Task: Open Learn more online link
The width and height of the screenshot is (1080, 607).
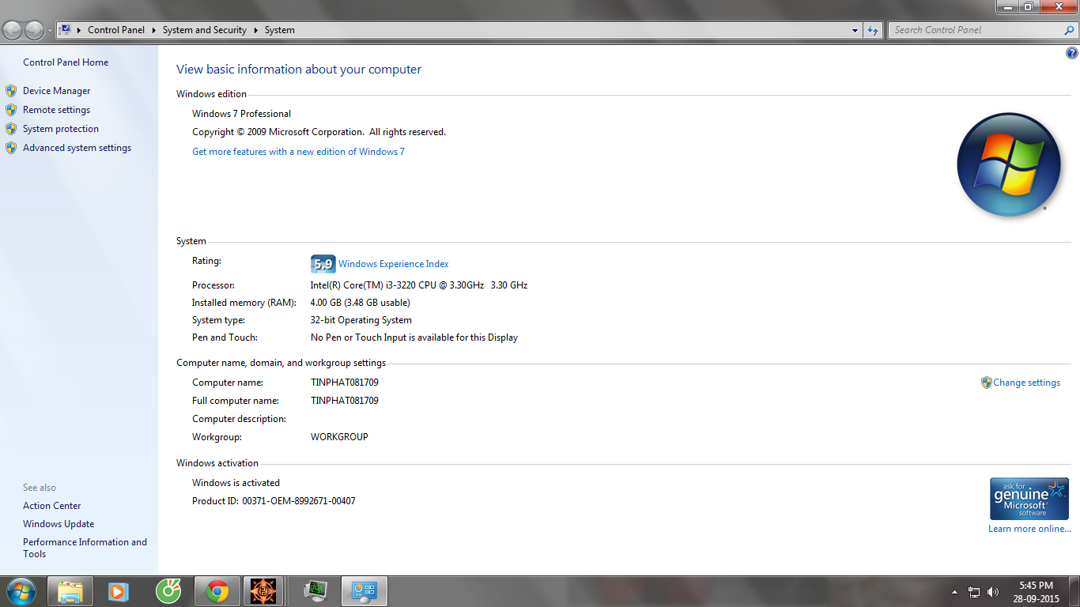Action: [1029, 529]
